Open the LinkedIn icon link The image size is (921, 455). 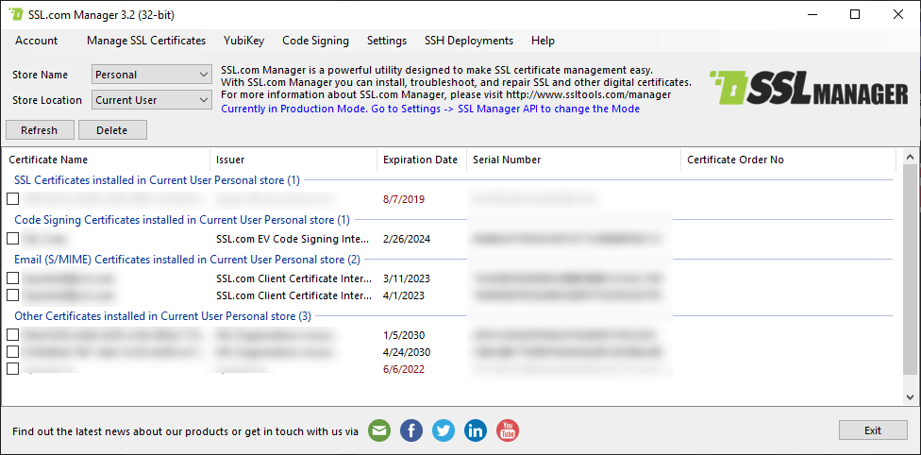(476, 430)
